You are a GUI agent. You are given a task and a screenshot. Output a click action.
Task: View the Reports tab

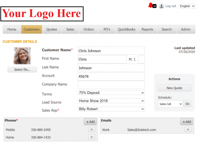click(x=148, y=29)
